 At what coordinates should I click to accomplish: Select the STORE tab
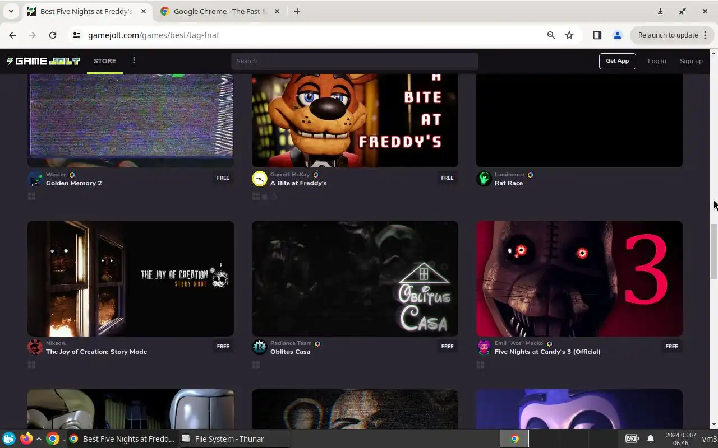pos(105,61)
